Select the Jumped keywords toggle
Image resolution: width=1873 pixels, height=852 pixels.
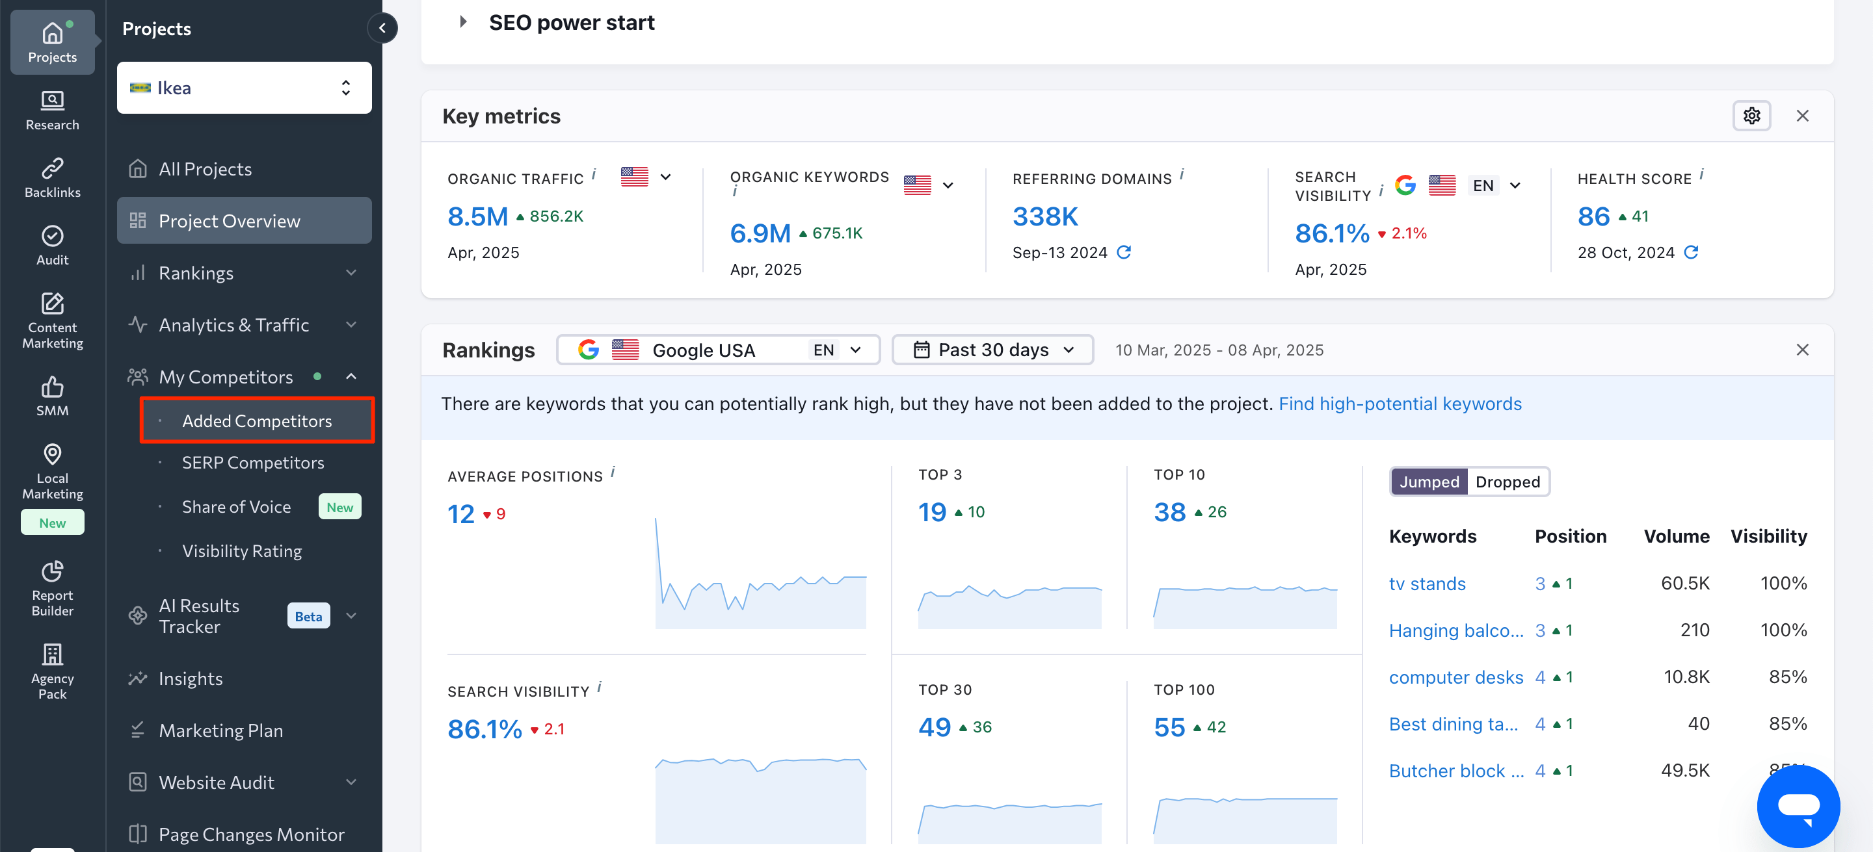coord(1429,482)
